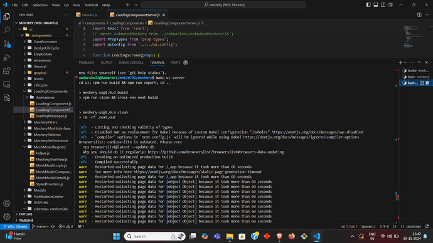Click the WSL: Ubuntu remote indicator
433x243 pixels.
(15, 227)
